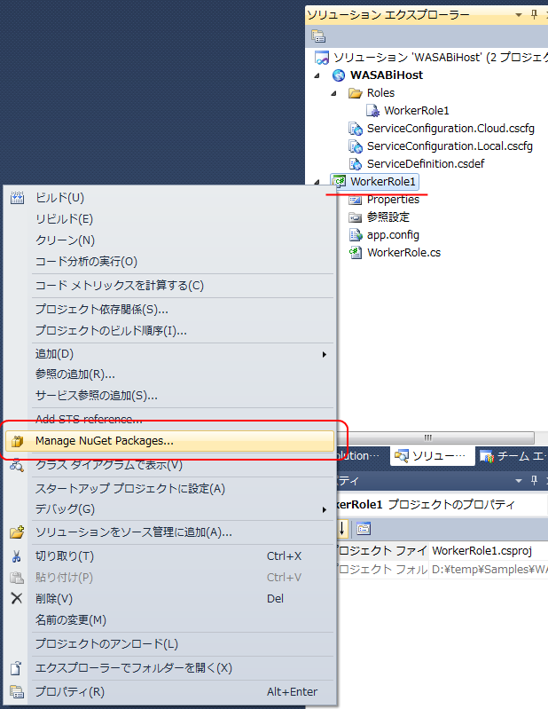Screen dimensions: 548x709
Task: Click the 参照設定 references icon
Action: pos(356,217)
